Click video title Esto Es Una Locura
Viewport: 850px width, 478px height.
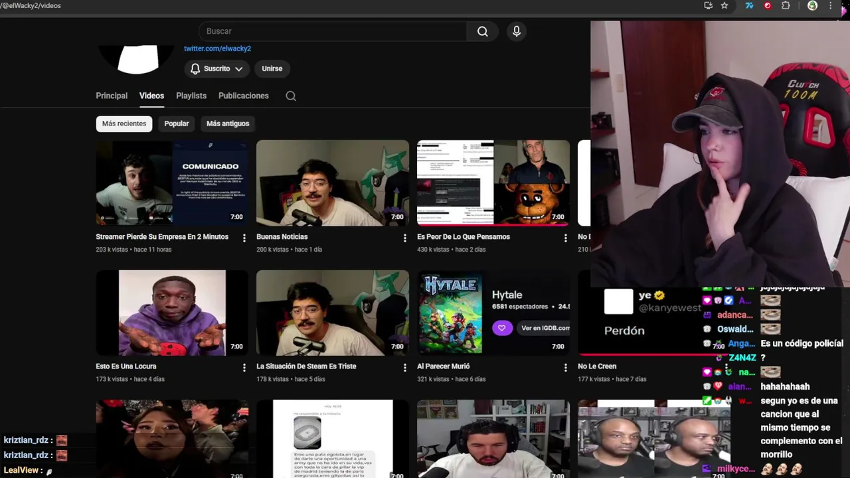(126, 366)
